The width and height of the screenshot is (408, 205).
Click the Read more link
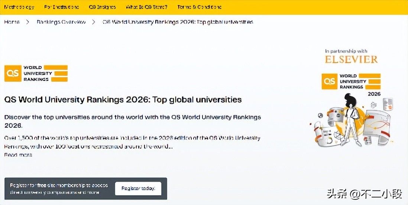18,155
